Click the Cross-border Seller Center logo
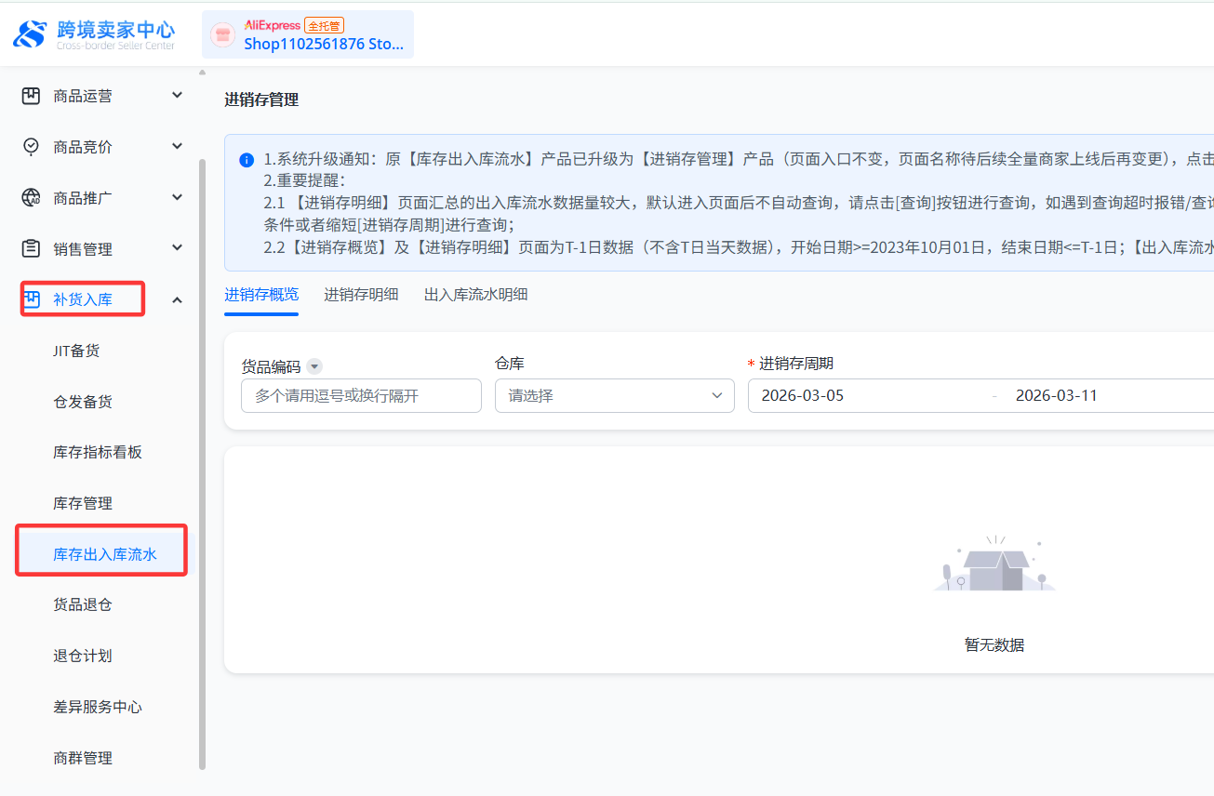The image size is (1214, 796). 93,34
